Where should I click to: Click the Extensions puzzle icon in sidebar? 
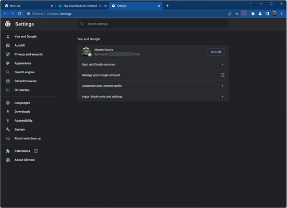pyautogui.click(x=8, y=151)
